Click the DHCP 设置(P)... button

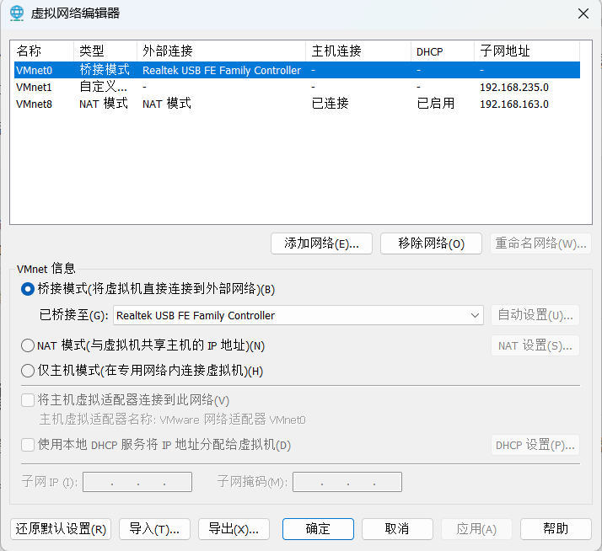(535, 445)
